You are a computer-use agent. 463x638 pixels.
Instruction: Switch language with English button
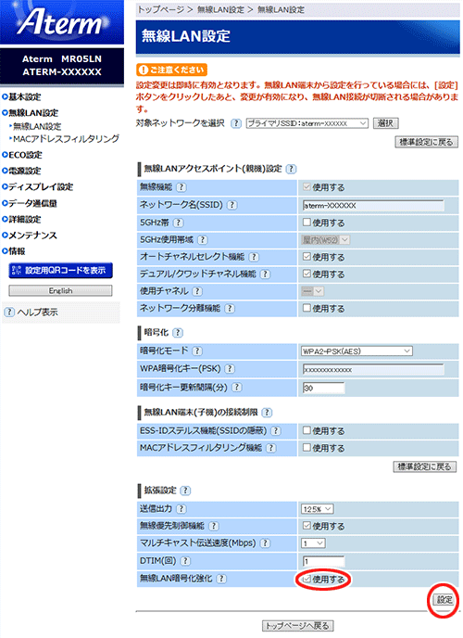(x=60, y=290)
